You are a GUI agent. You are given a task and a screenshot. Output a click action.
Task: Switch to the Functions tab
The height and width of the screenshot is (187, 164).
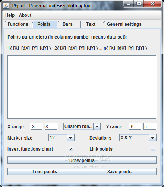pos(18,24)
